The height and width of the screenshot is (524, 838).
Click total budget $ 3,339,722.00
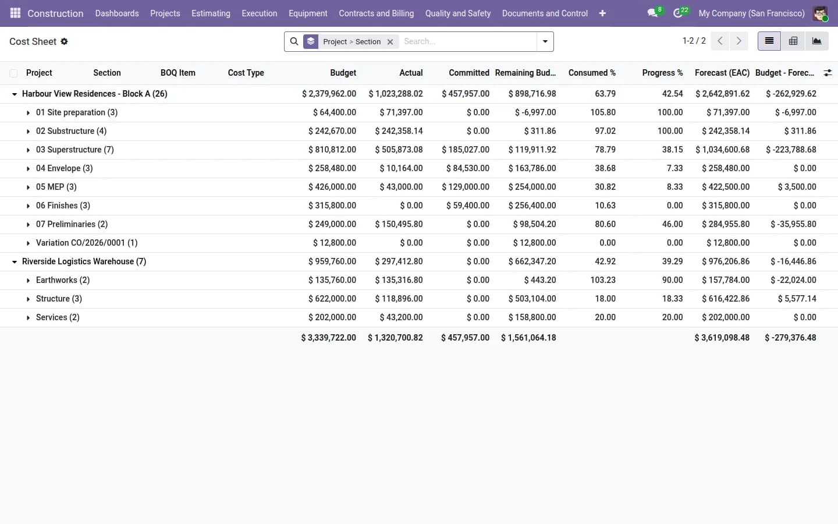tap(328, 338)
